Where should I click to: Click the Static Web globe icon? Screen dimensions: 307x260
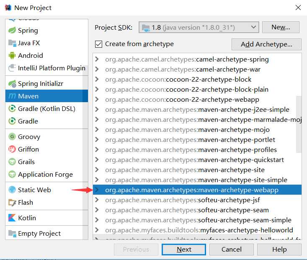tap(12, 190)
